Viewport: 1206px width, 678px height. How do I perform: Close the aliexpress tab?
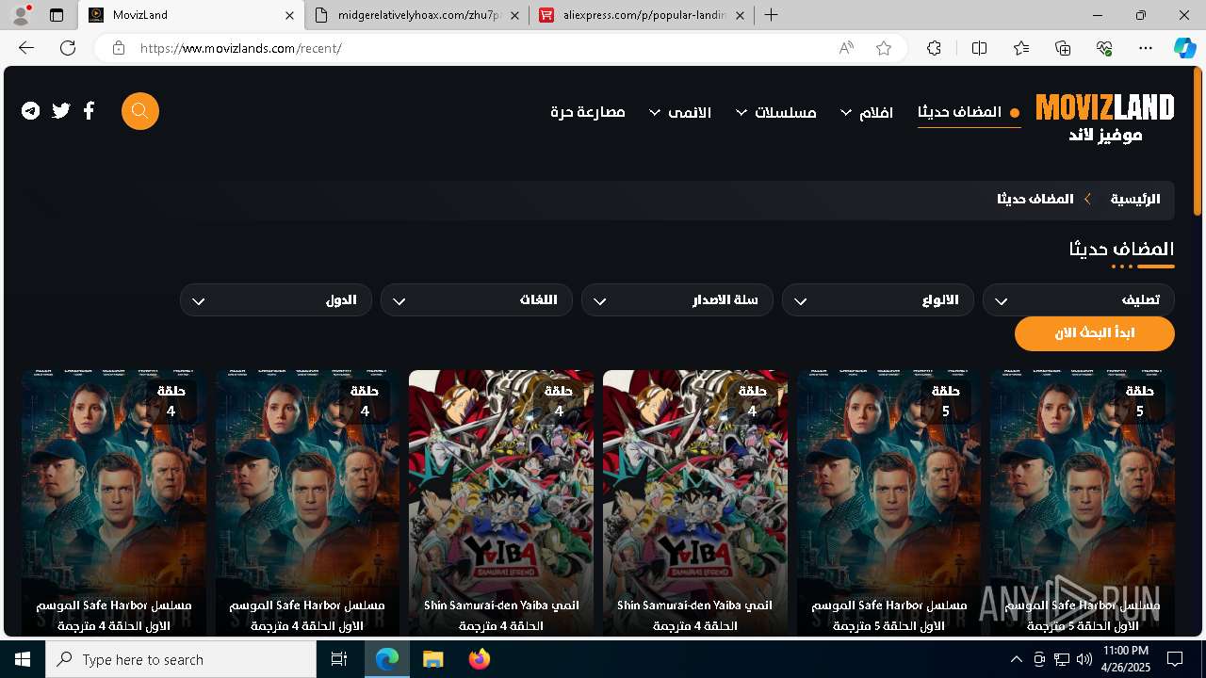click(740, 15)
